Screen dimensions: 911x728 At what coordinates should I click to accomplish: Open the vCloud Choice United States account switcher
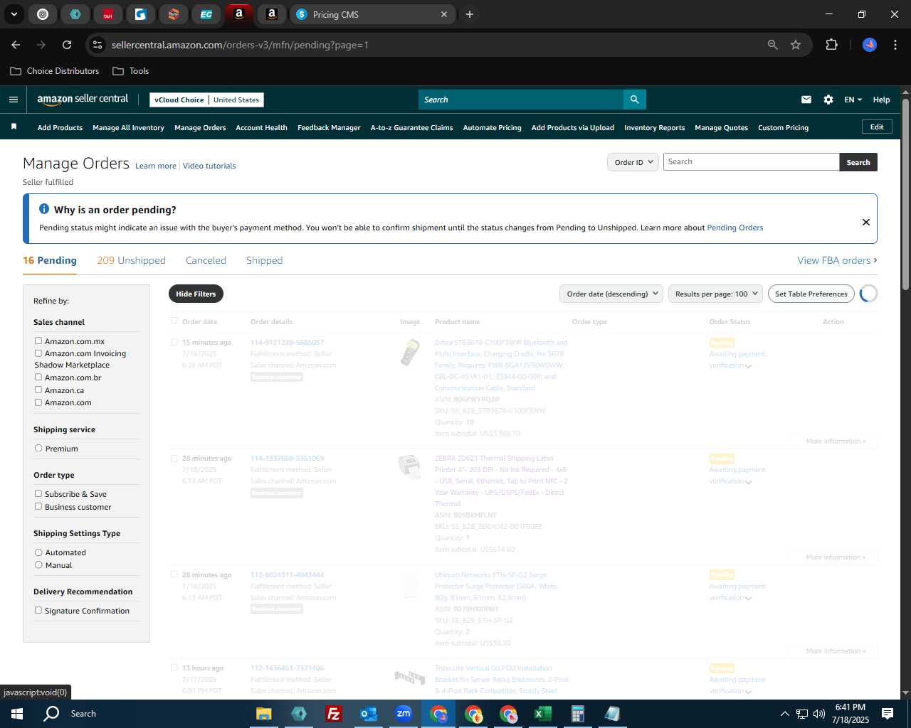coord(207,100)
